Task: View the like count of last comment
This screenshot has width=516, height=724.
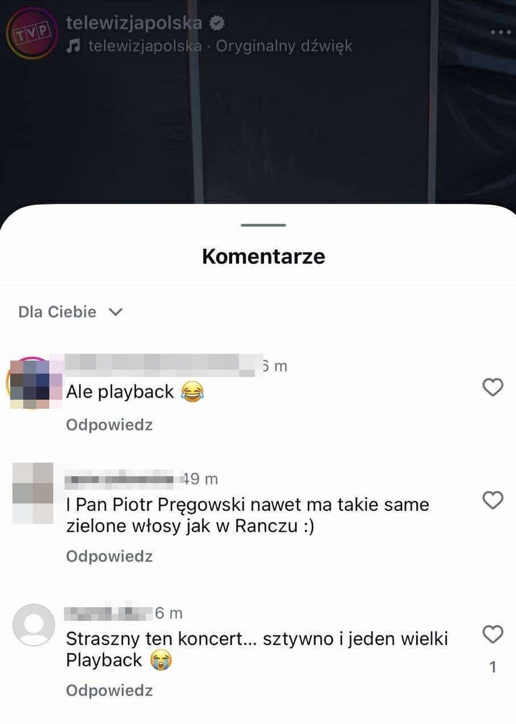Action: pyautogui.click(x=493, y=667)
